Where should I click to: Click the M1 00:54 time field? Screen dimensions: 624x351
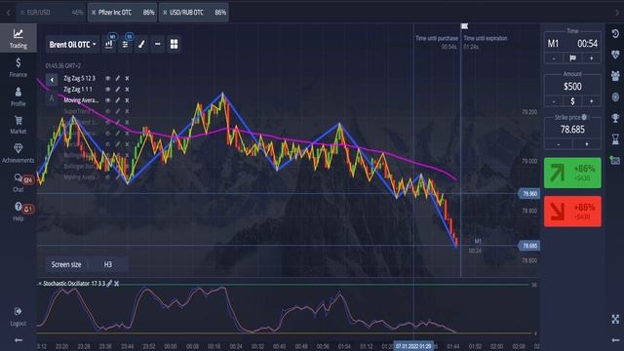(572, 43)
